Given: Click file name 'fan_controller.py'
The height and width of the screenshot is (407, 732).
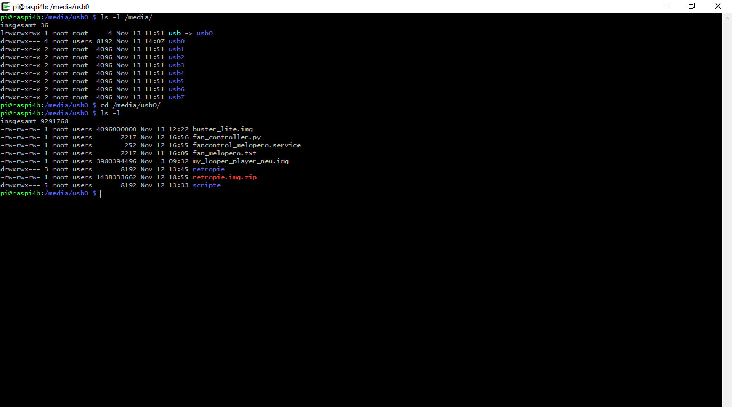Looking at the screenshot, I should [226, 137].
